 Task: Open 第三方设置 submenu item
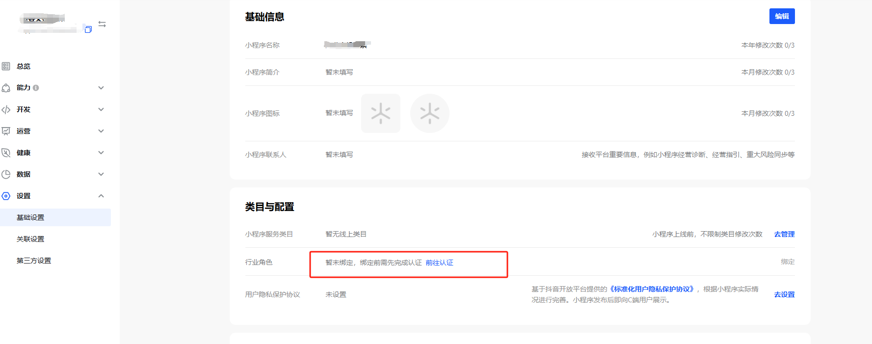click(x=34, y=261)
